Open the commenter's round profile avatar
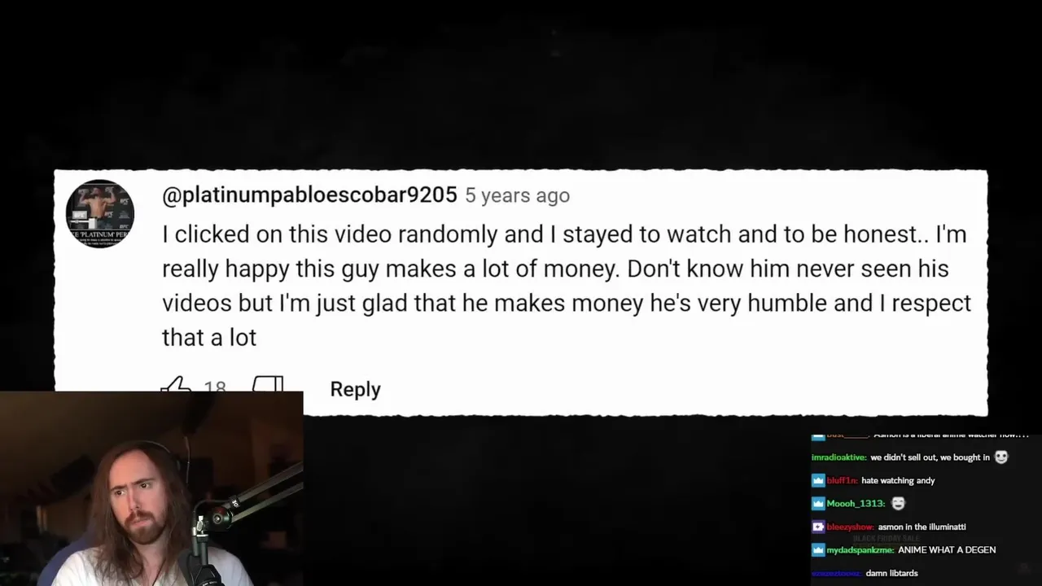 [x=99, y=213]
